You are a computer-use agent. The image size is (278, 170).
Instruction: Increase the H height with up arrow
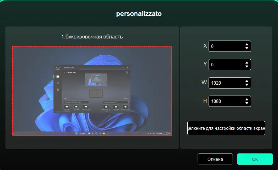point(246,99)
